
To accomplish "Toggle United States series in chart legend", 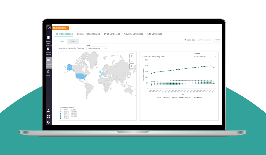I will (x=197, y=98).
